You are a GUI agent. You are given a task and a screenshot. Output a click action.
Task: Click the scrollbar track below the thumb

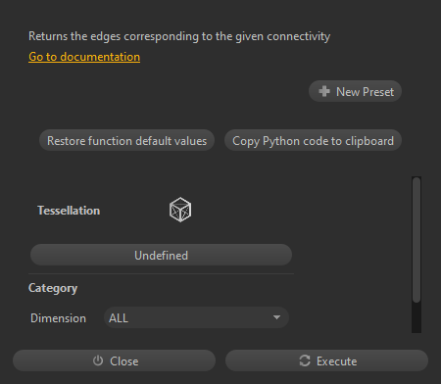(416, 317)
